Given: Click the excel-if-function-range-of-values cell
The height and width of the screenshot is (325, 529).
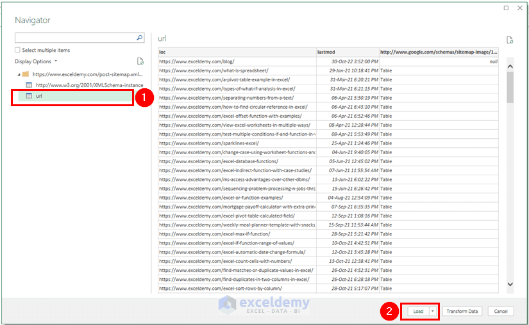Looking at the screenshot, I should [x=237, y=243].
